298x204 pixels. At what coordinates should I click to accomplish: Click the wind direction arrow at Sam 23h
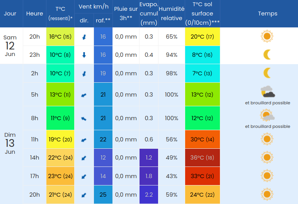84,55
